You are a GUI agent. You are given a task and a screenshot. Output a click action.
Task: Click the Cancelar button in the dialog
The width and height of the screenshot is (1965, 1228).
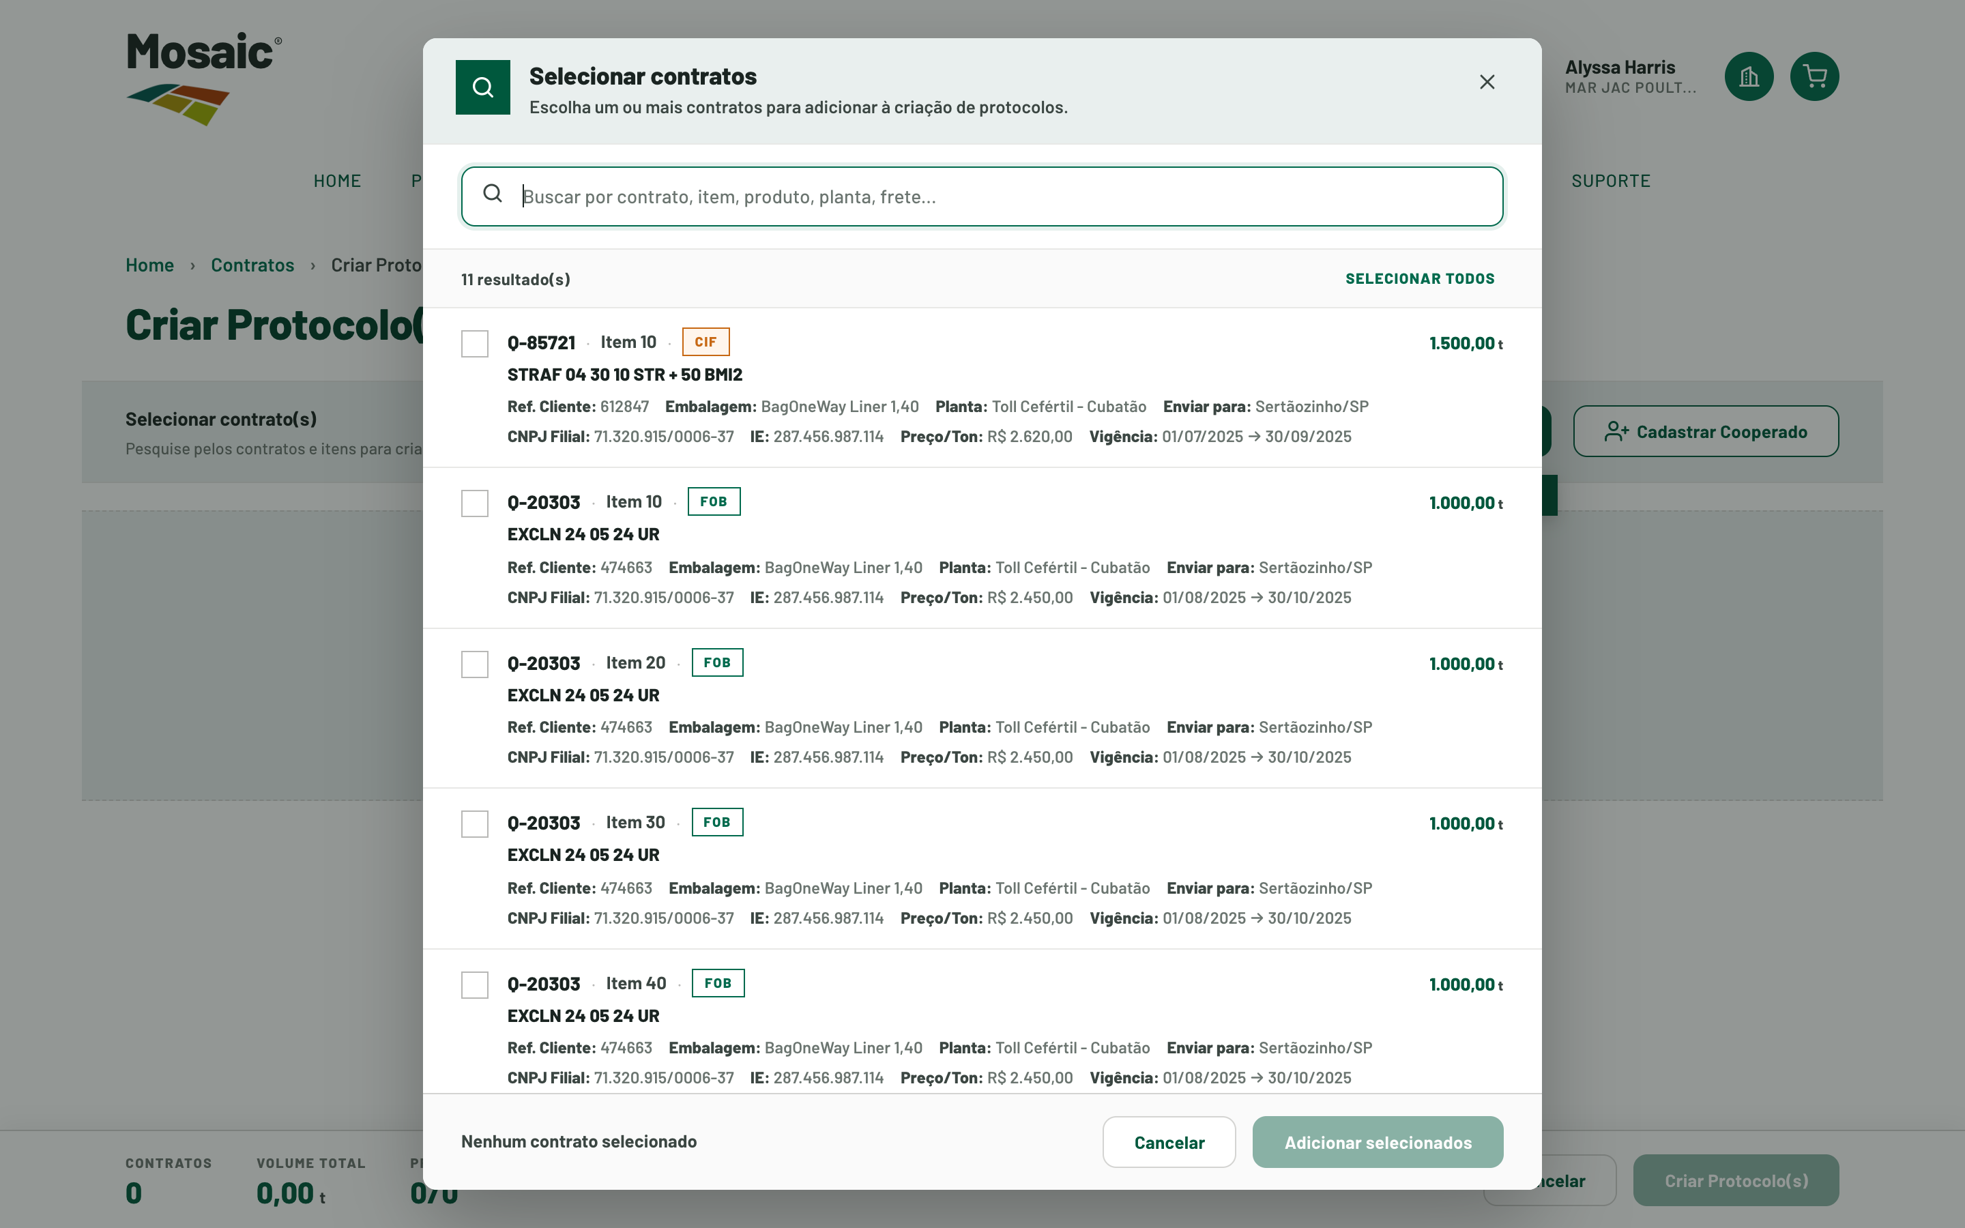coord(1169,1142)
